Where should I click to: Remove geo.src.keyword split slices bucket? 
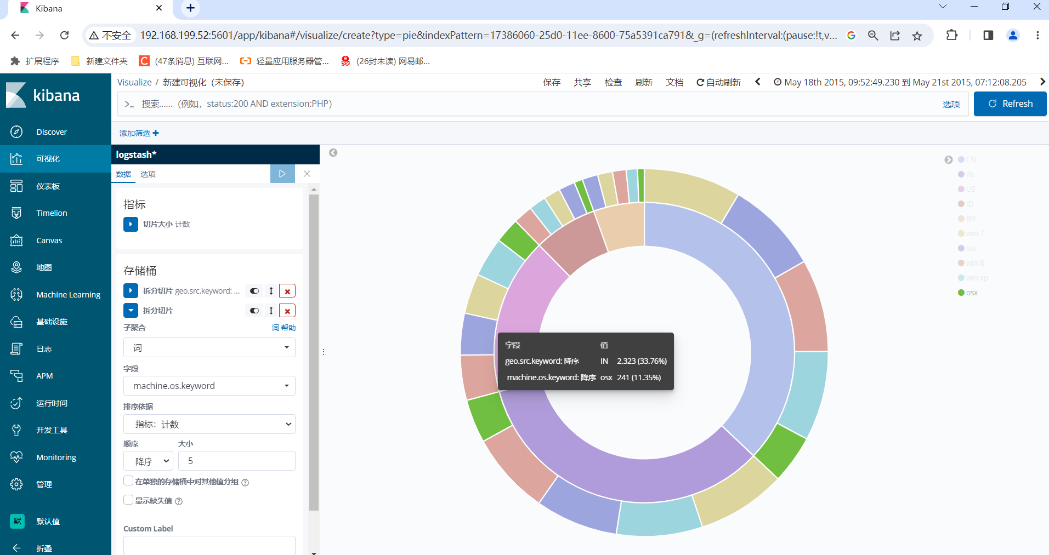coord(287,291)
